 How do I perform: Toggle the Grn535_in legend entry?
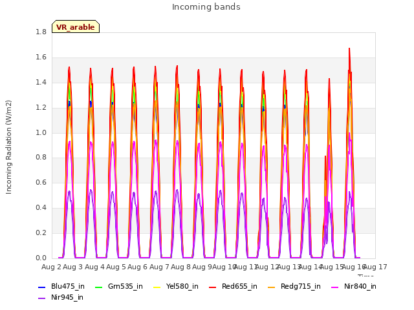(x=119, y=286)
